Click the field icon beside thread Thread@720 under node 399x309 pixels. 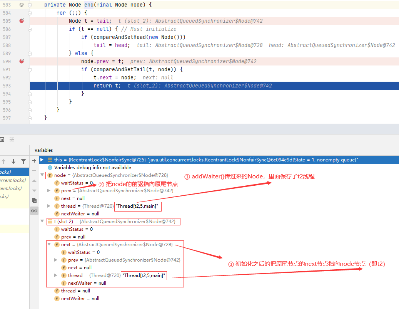[x=57, y=206]
